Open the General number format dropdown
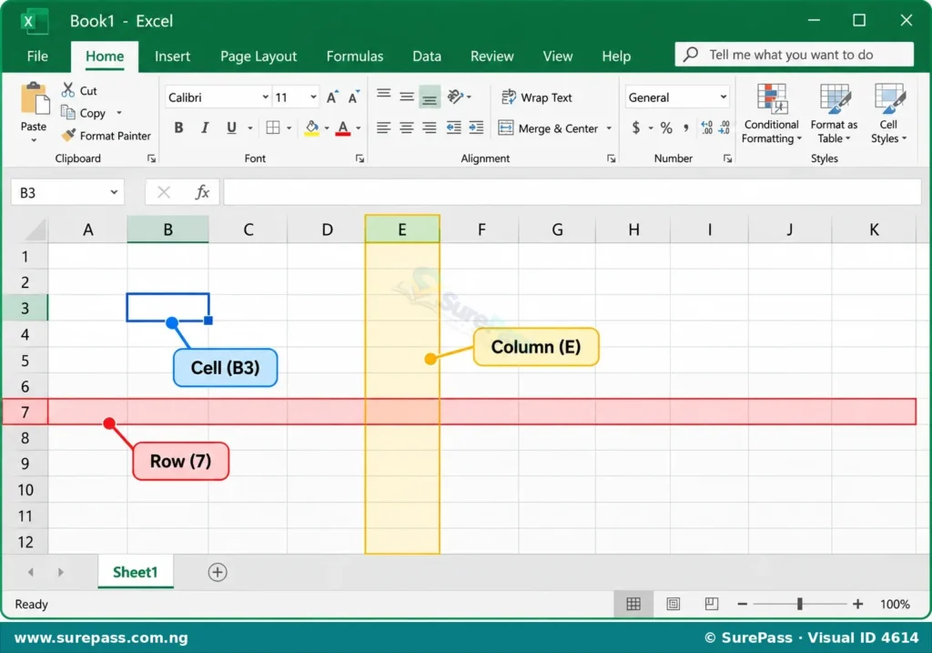This screenshot has height=653, width=932. [724, 97]
